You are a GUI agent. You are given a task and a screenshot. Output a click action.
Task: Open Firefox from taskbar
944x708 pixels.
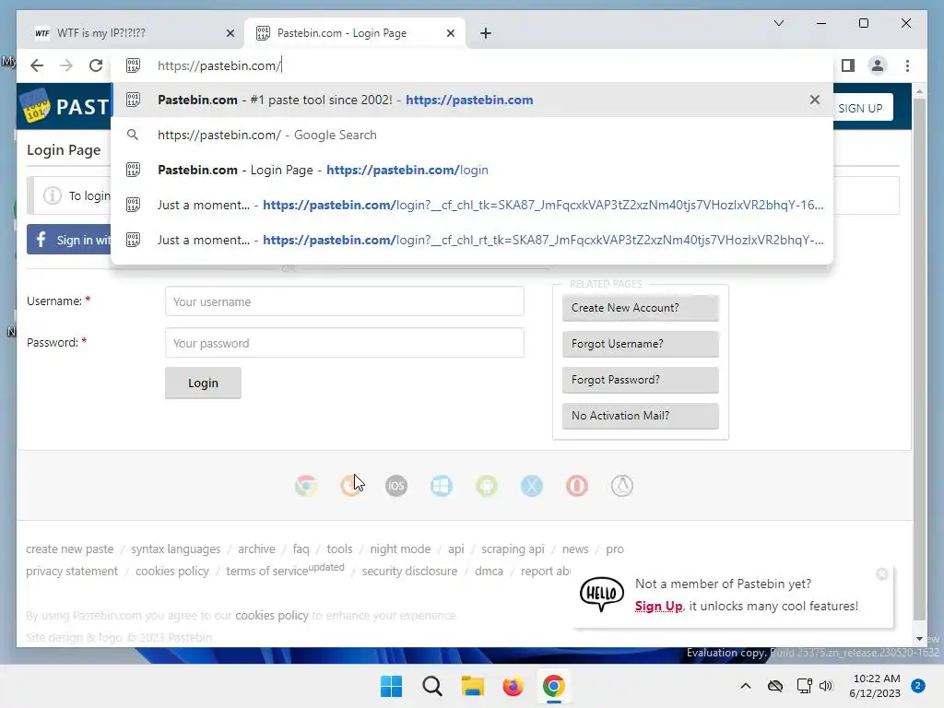(513, 686)
